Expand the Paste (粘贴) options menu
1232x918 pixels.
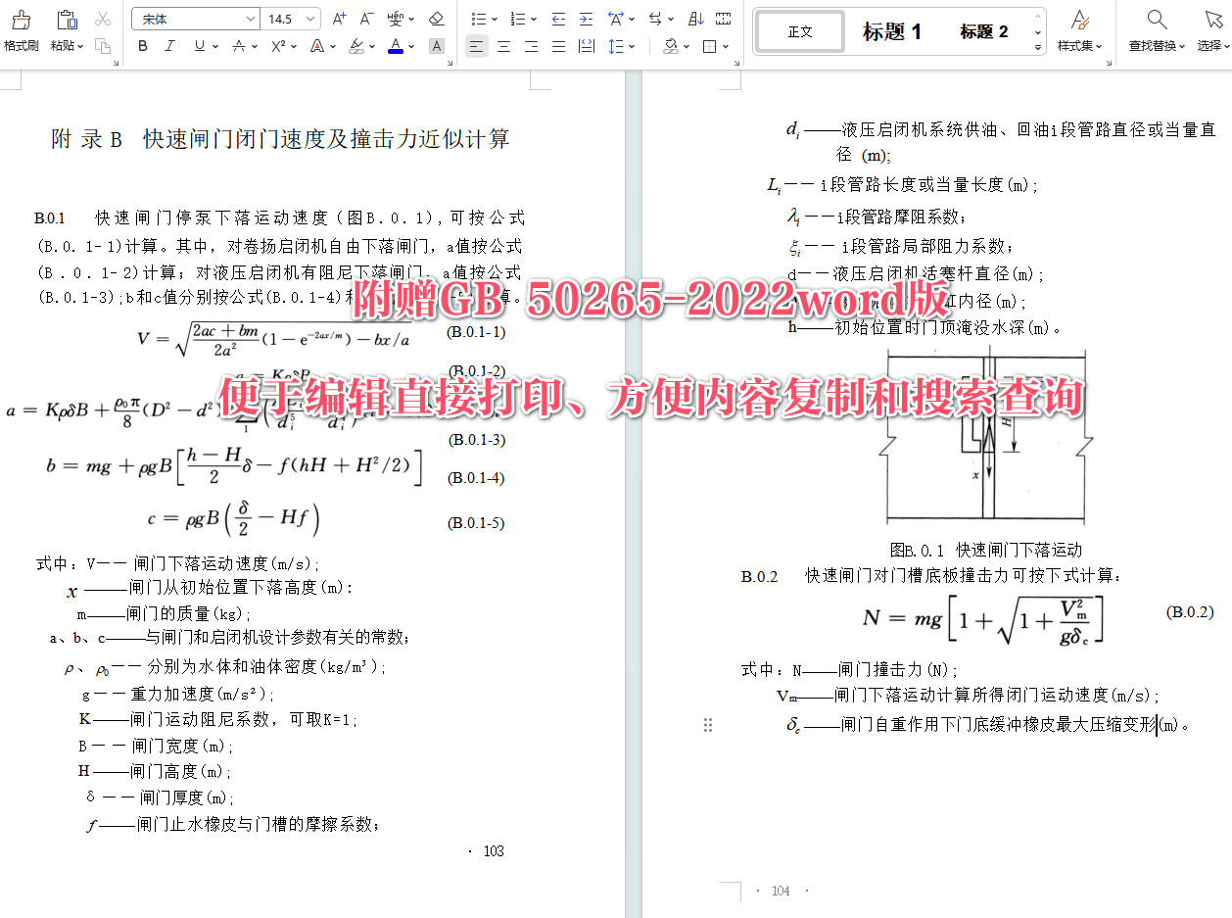pos(80,46)
